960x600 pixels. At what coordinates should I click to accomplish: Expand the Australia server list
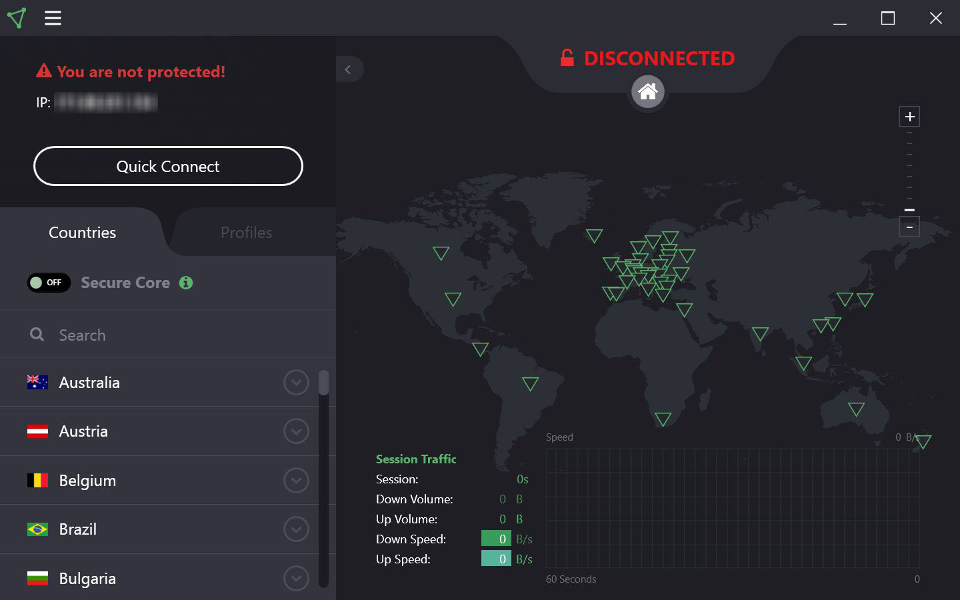tap(296, 383)
